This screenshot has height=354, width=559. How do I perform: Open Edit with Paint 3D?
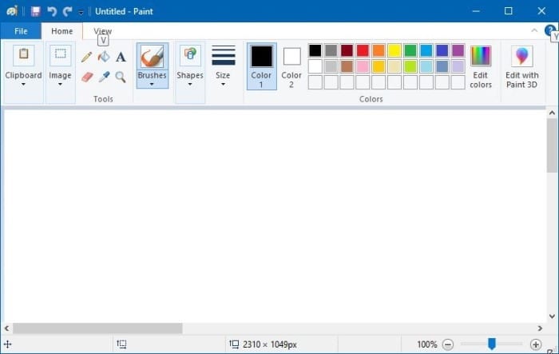point(522,67)
